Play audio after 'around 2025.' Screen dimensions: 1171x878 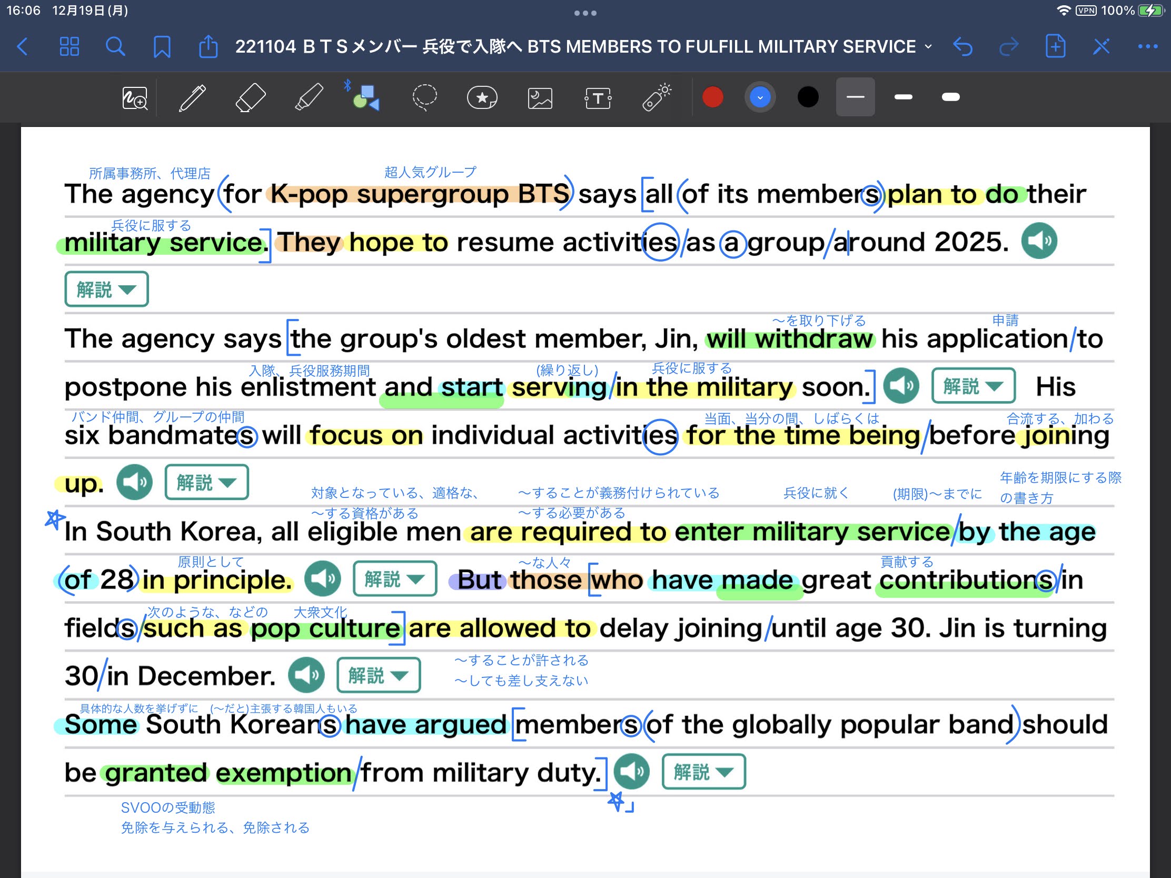1039,241
